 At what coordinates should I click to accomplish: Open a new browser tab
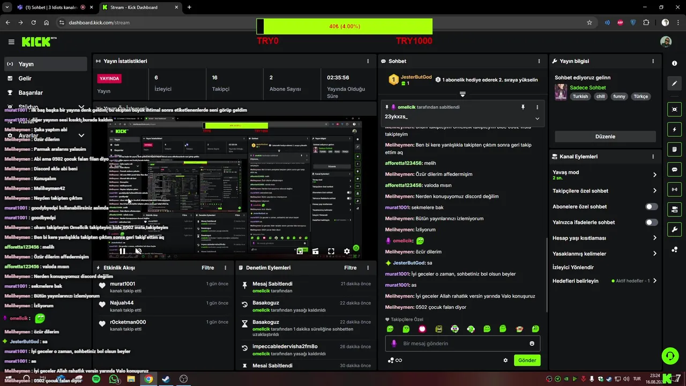(x=189, y=8)
